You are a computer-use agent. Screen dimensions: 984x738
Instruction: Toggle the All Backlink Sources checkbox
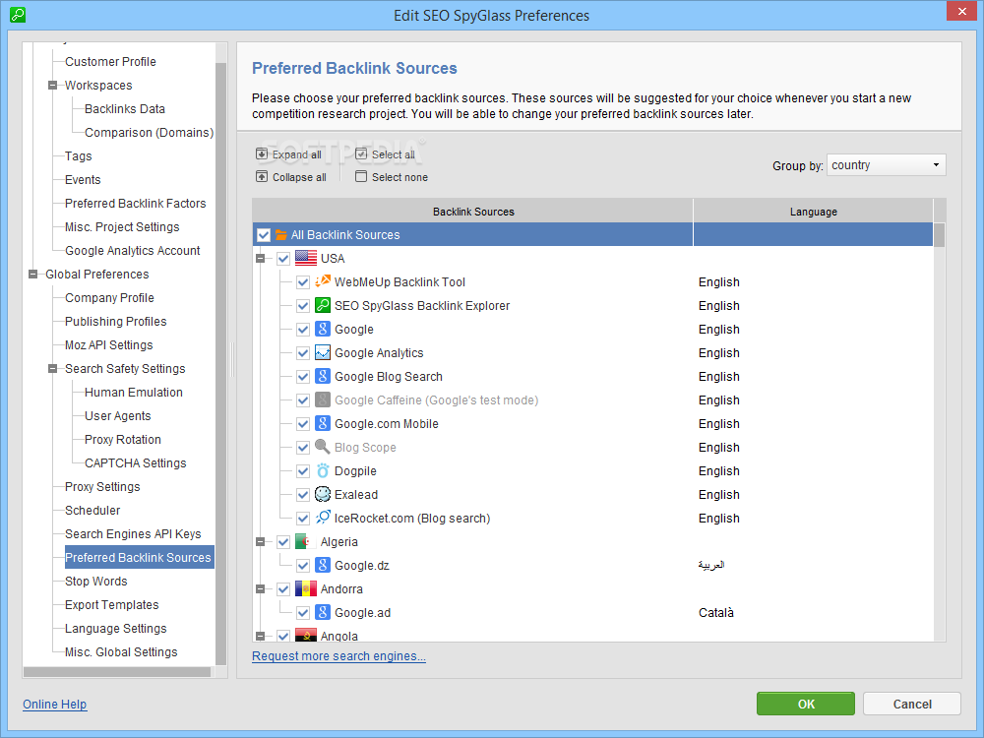point(264,235)
